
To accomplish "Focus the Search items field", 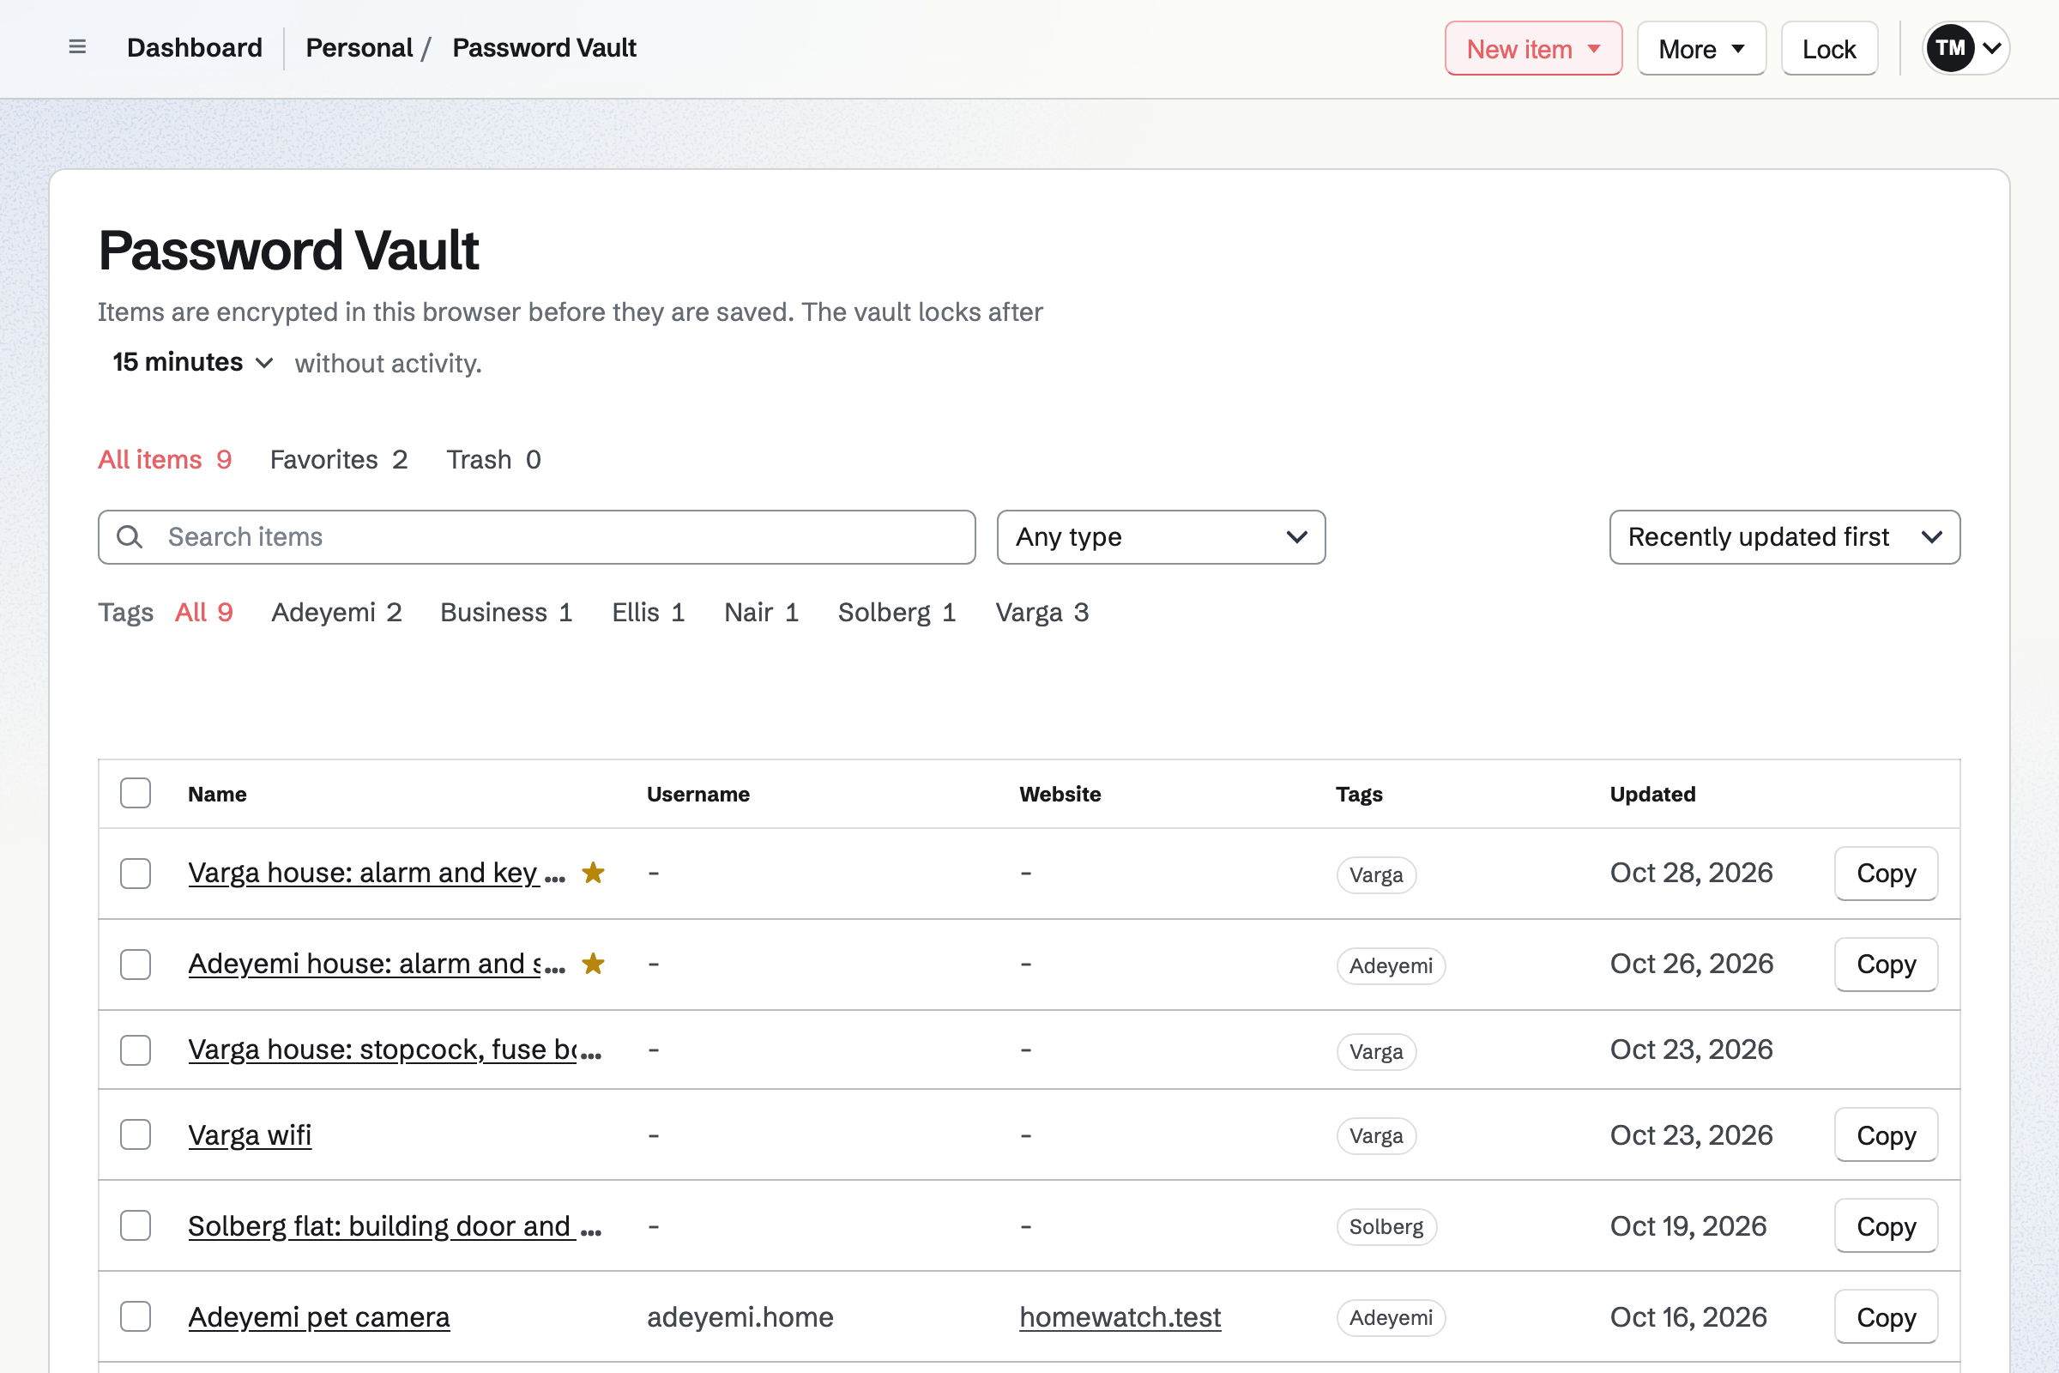I will [x=537, y=537].
